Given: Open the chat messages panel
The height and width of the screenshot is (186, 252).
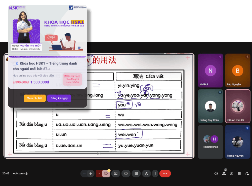Looking at the screenshot, I should (232, 173).
